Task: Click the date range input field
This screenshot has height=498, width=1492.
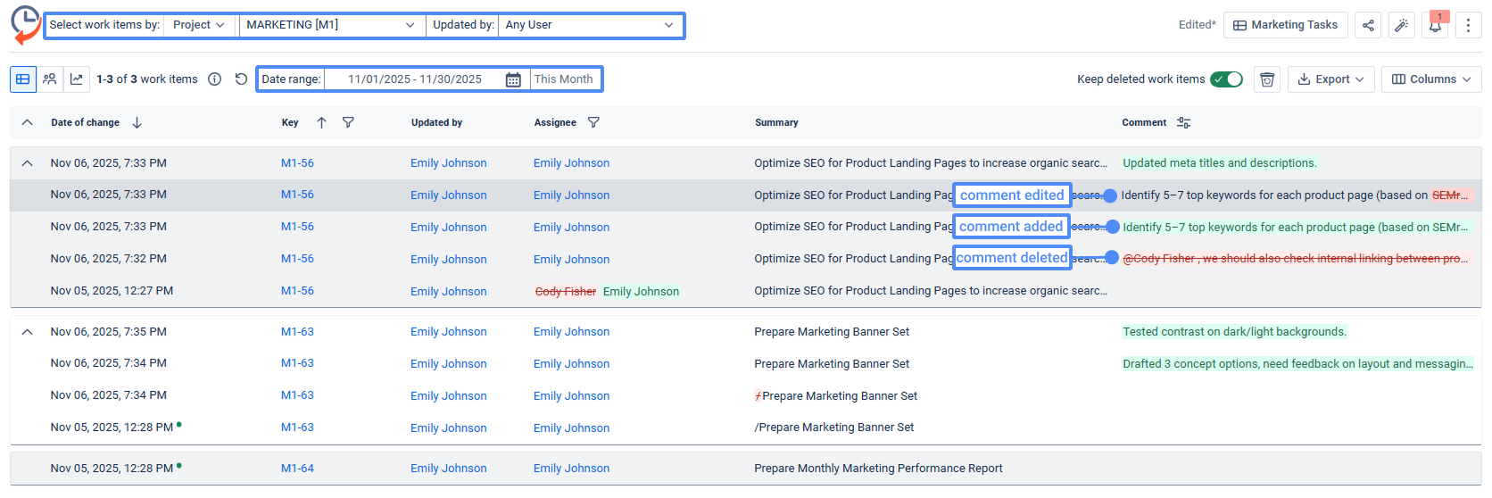Action: pyautogui.click(x=414, y=79)
